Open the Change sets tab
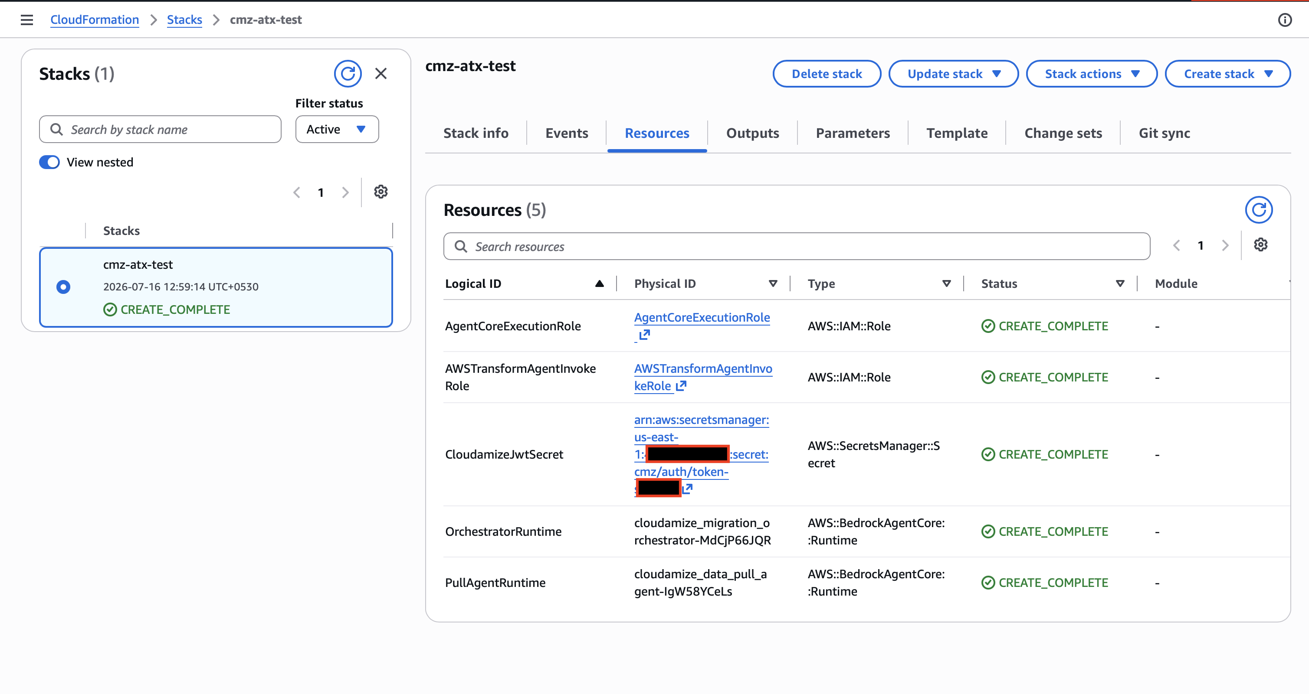The width and height of the screenshot is (1309, 694). click(1063, 133)
